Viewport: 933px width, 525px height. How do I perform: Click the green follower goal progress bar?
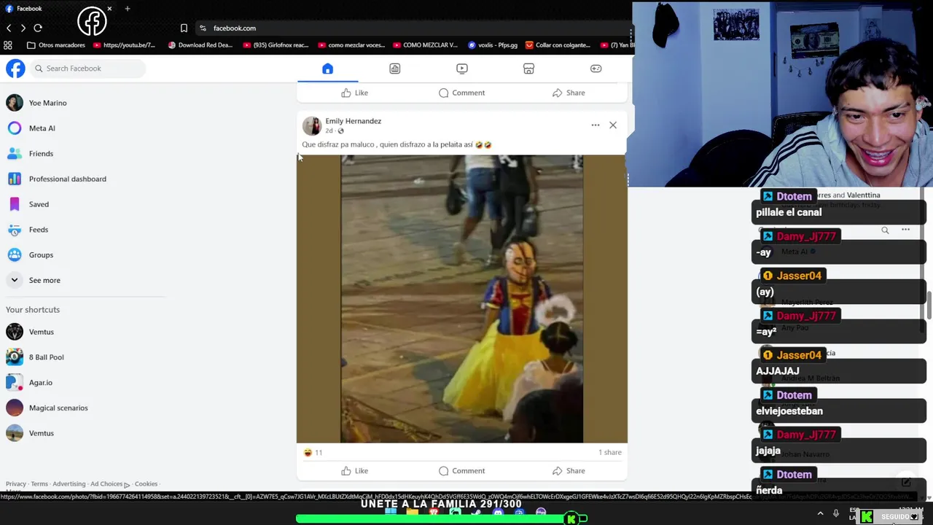[x=442, y=518]
